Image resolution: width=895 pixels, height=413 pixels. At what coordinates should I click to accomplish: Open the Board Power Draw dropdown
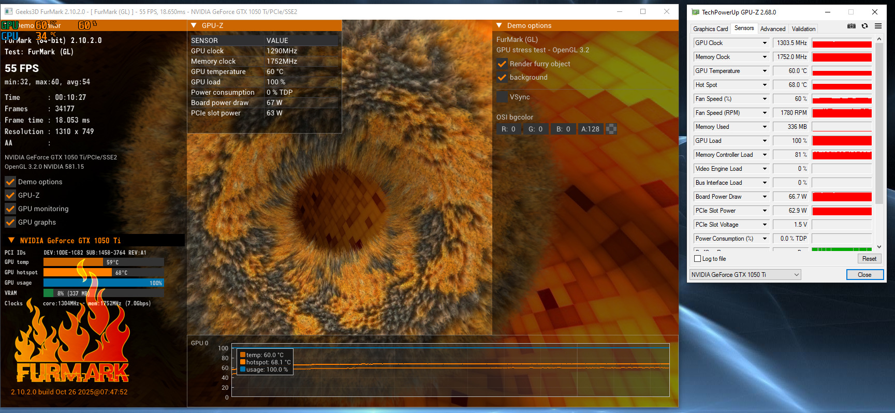[x=765, y=197]
